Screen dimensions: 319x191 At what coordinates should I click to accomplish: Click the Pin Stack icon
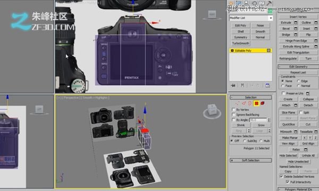(x=233, y=85)
